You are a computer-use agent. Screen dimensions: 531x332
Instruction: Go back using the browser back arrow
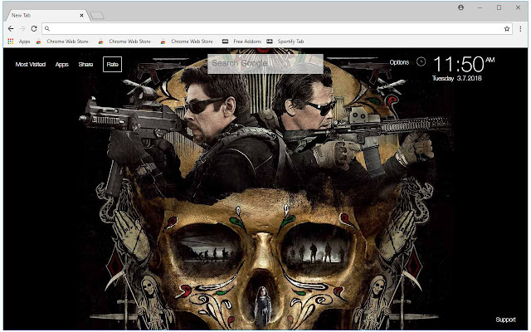click(x=11, y=29)
